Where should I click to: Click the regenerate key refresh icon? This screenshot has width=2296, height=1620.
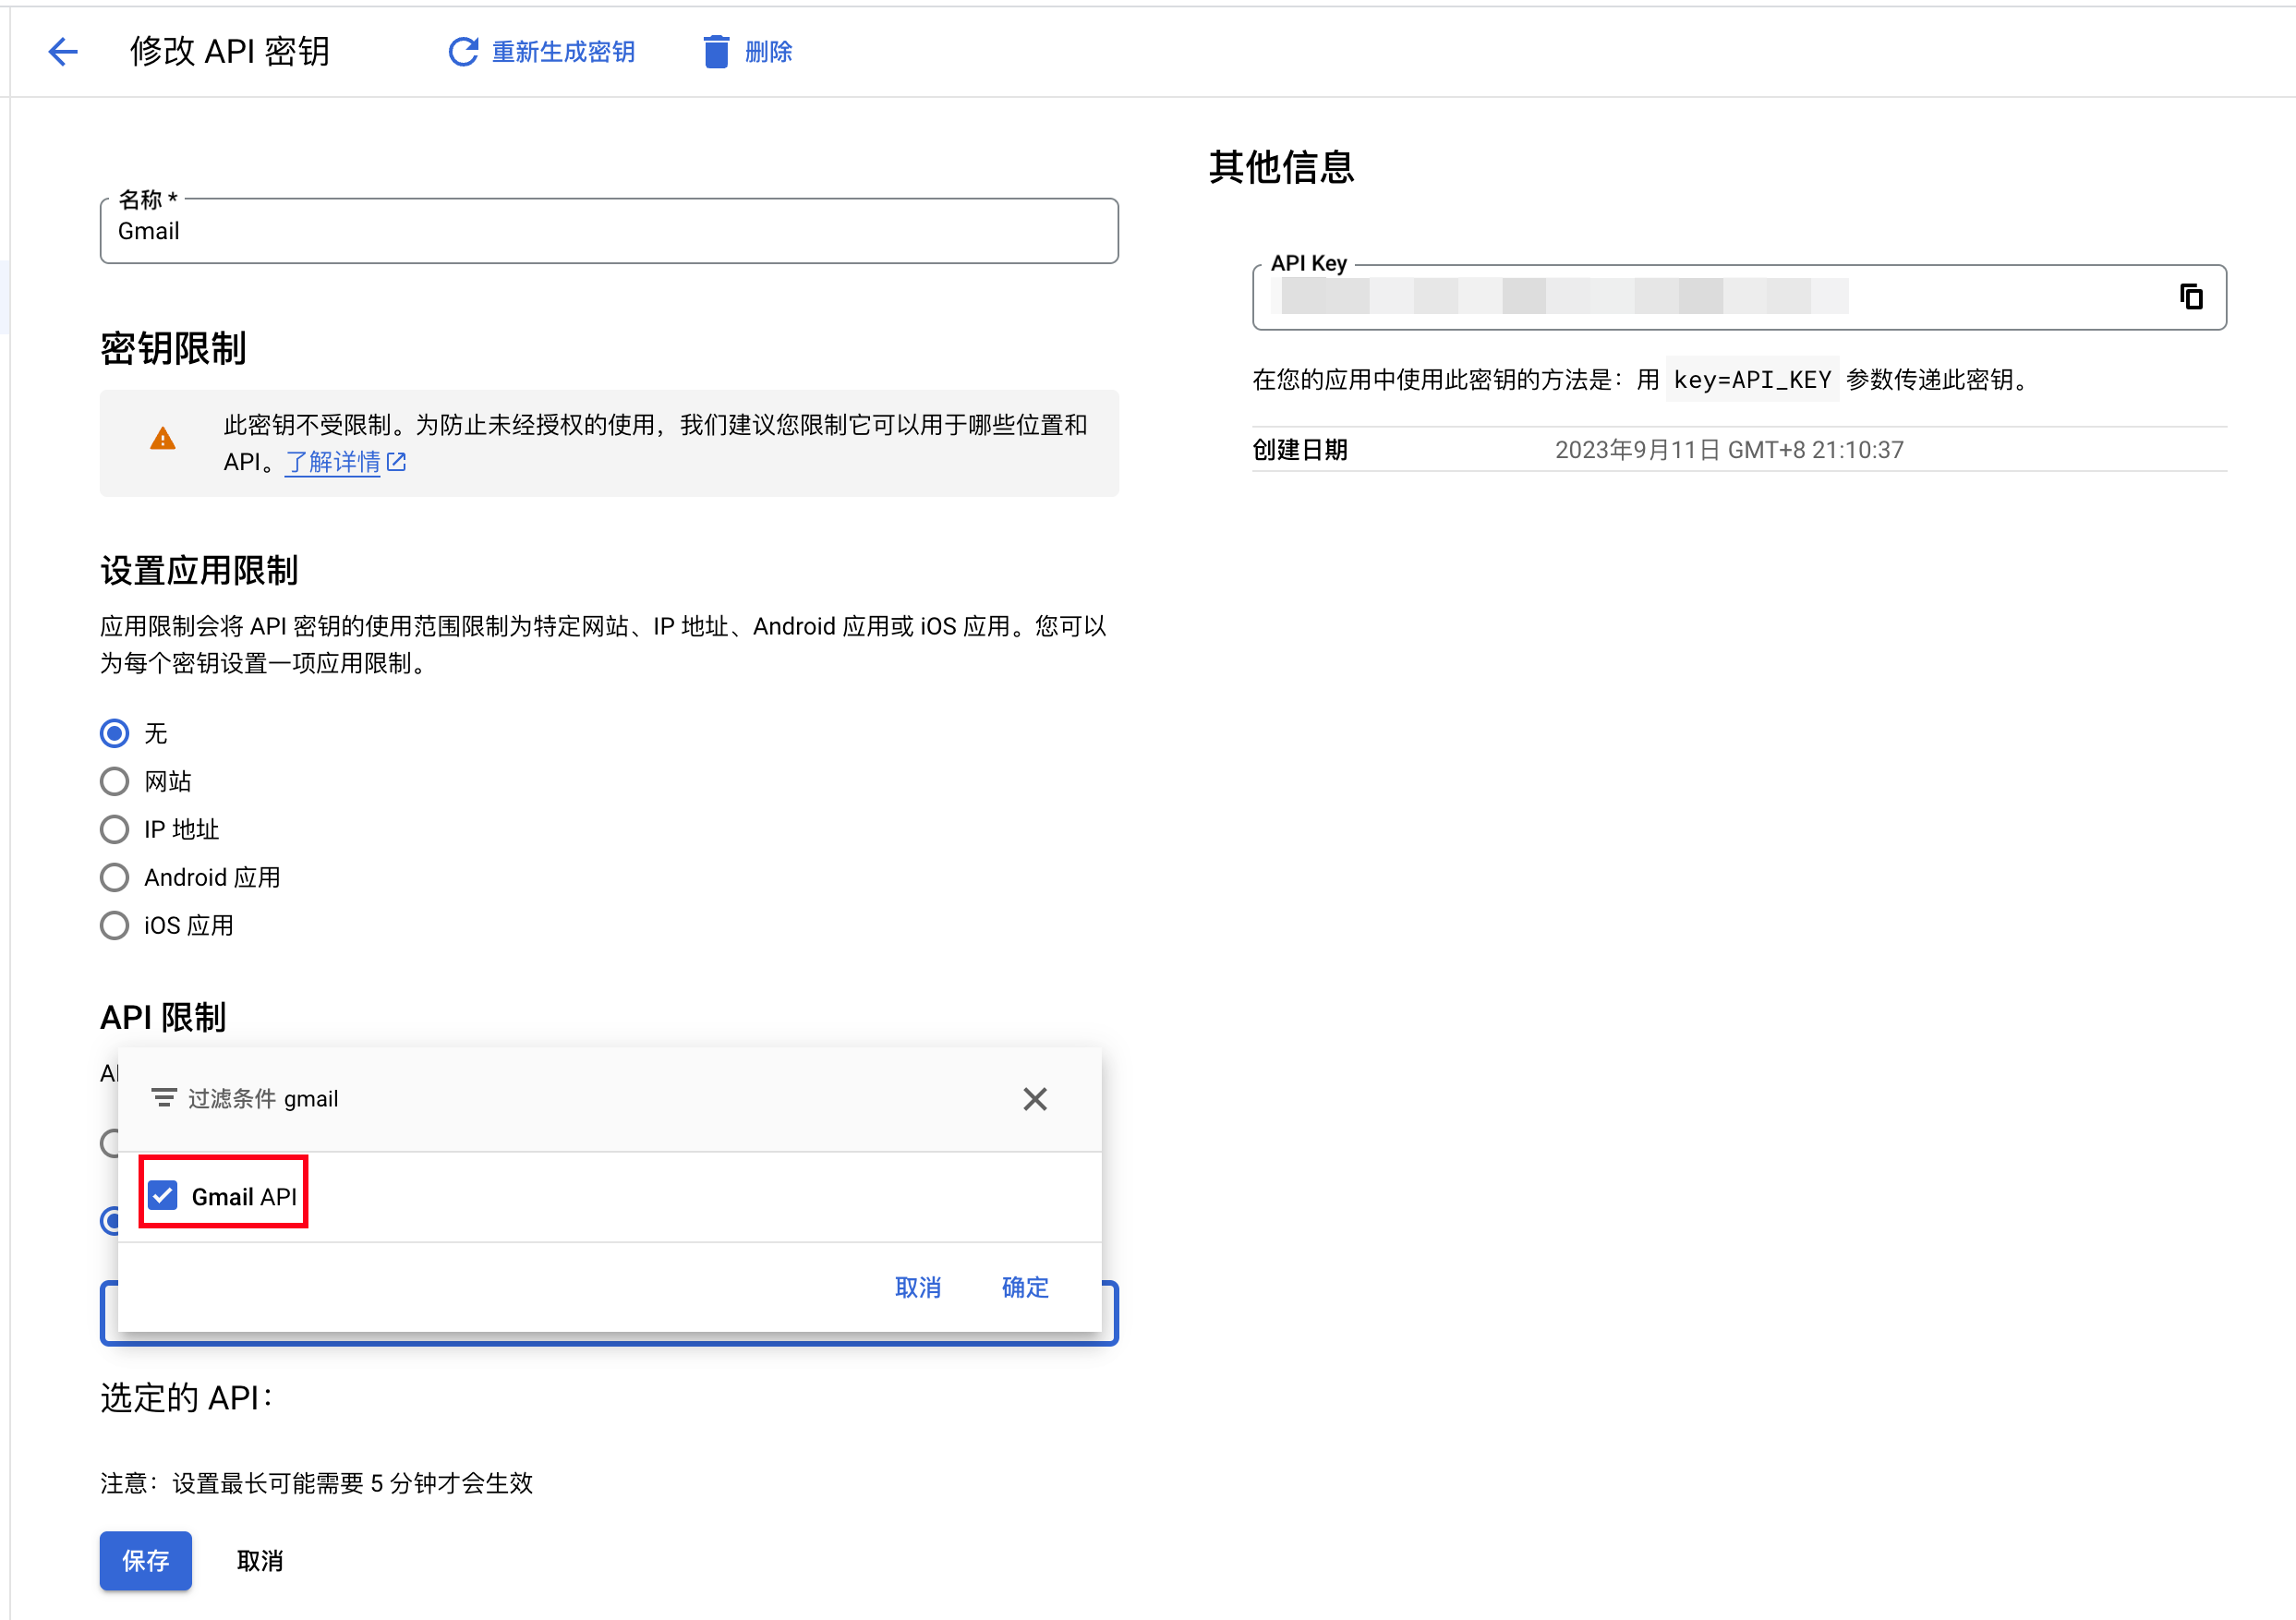tap(462, 51)
